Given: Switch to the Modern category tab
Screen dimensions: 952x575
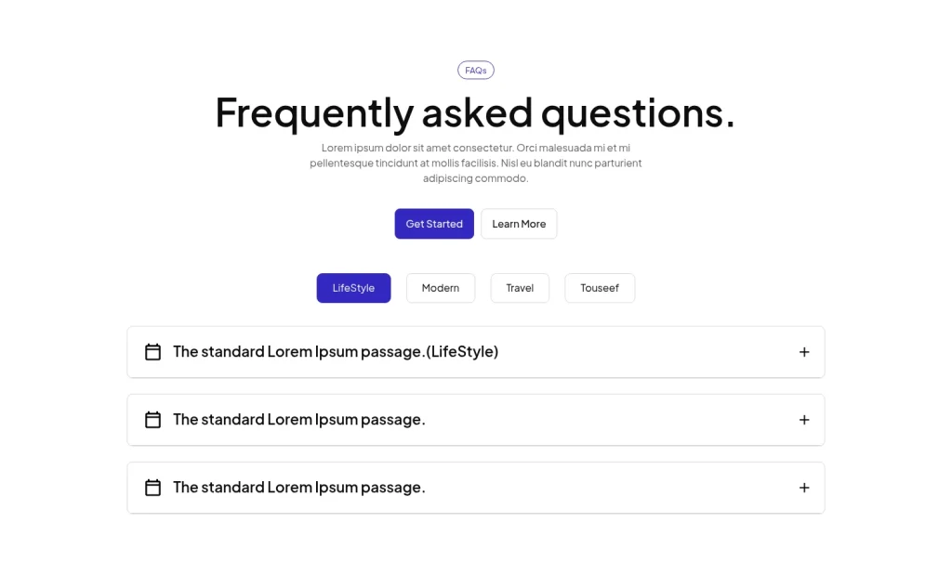Looking at the screenshot, I should point(440,288).
